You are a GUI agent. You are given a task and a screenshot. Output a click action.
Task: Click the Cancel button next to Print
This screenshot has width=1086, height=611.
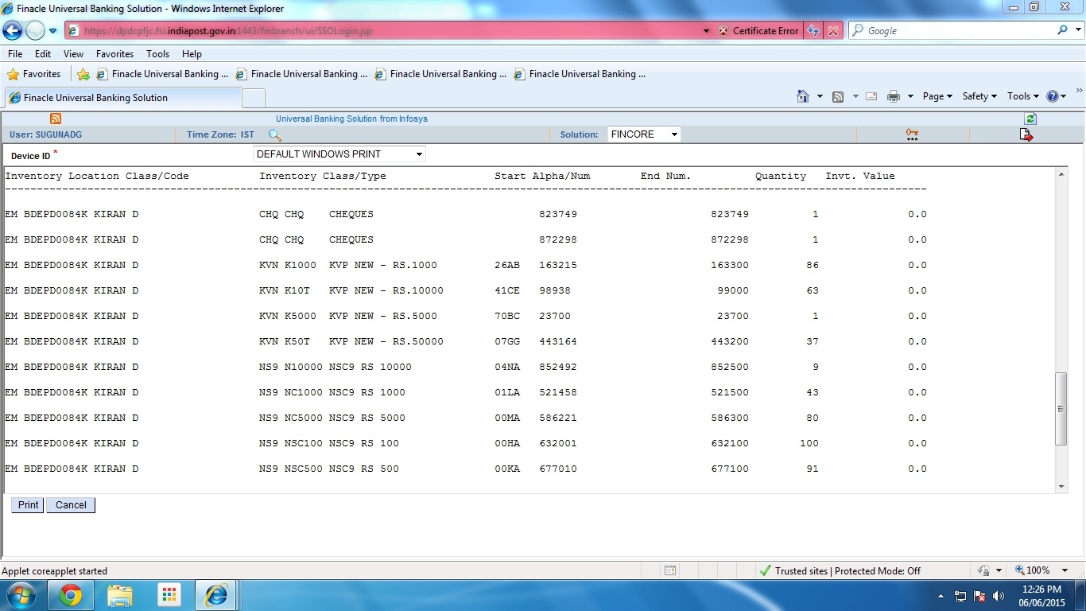70,504
